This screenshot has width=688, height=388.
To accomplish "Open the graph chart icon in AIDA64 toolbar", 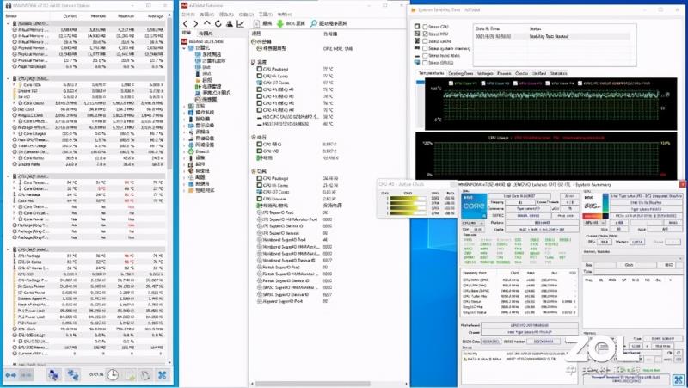I will click(x=238, y=23).
